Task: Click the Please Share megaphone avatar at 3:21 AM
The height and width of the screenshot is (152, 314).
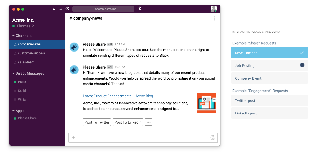Action: click(x=74, y=47)
